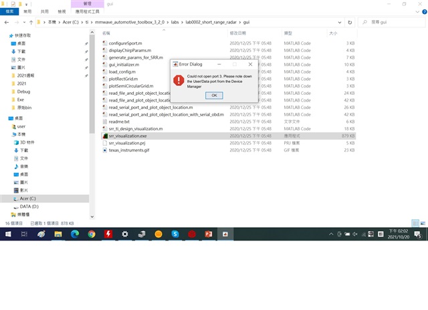428x310 pixels.
Task: Launch Google Chrome from taskbar
Action: click(92, 234)
